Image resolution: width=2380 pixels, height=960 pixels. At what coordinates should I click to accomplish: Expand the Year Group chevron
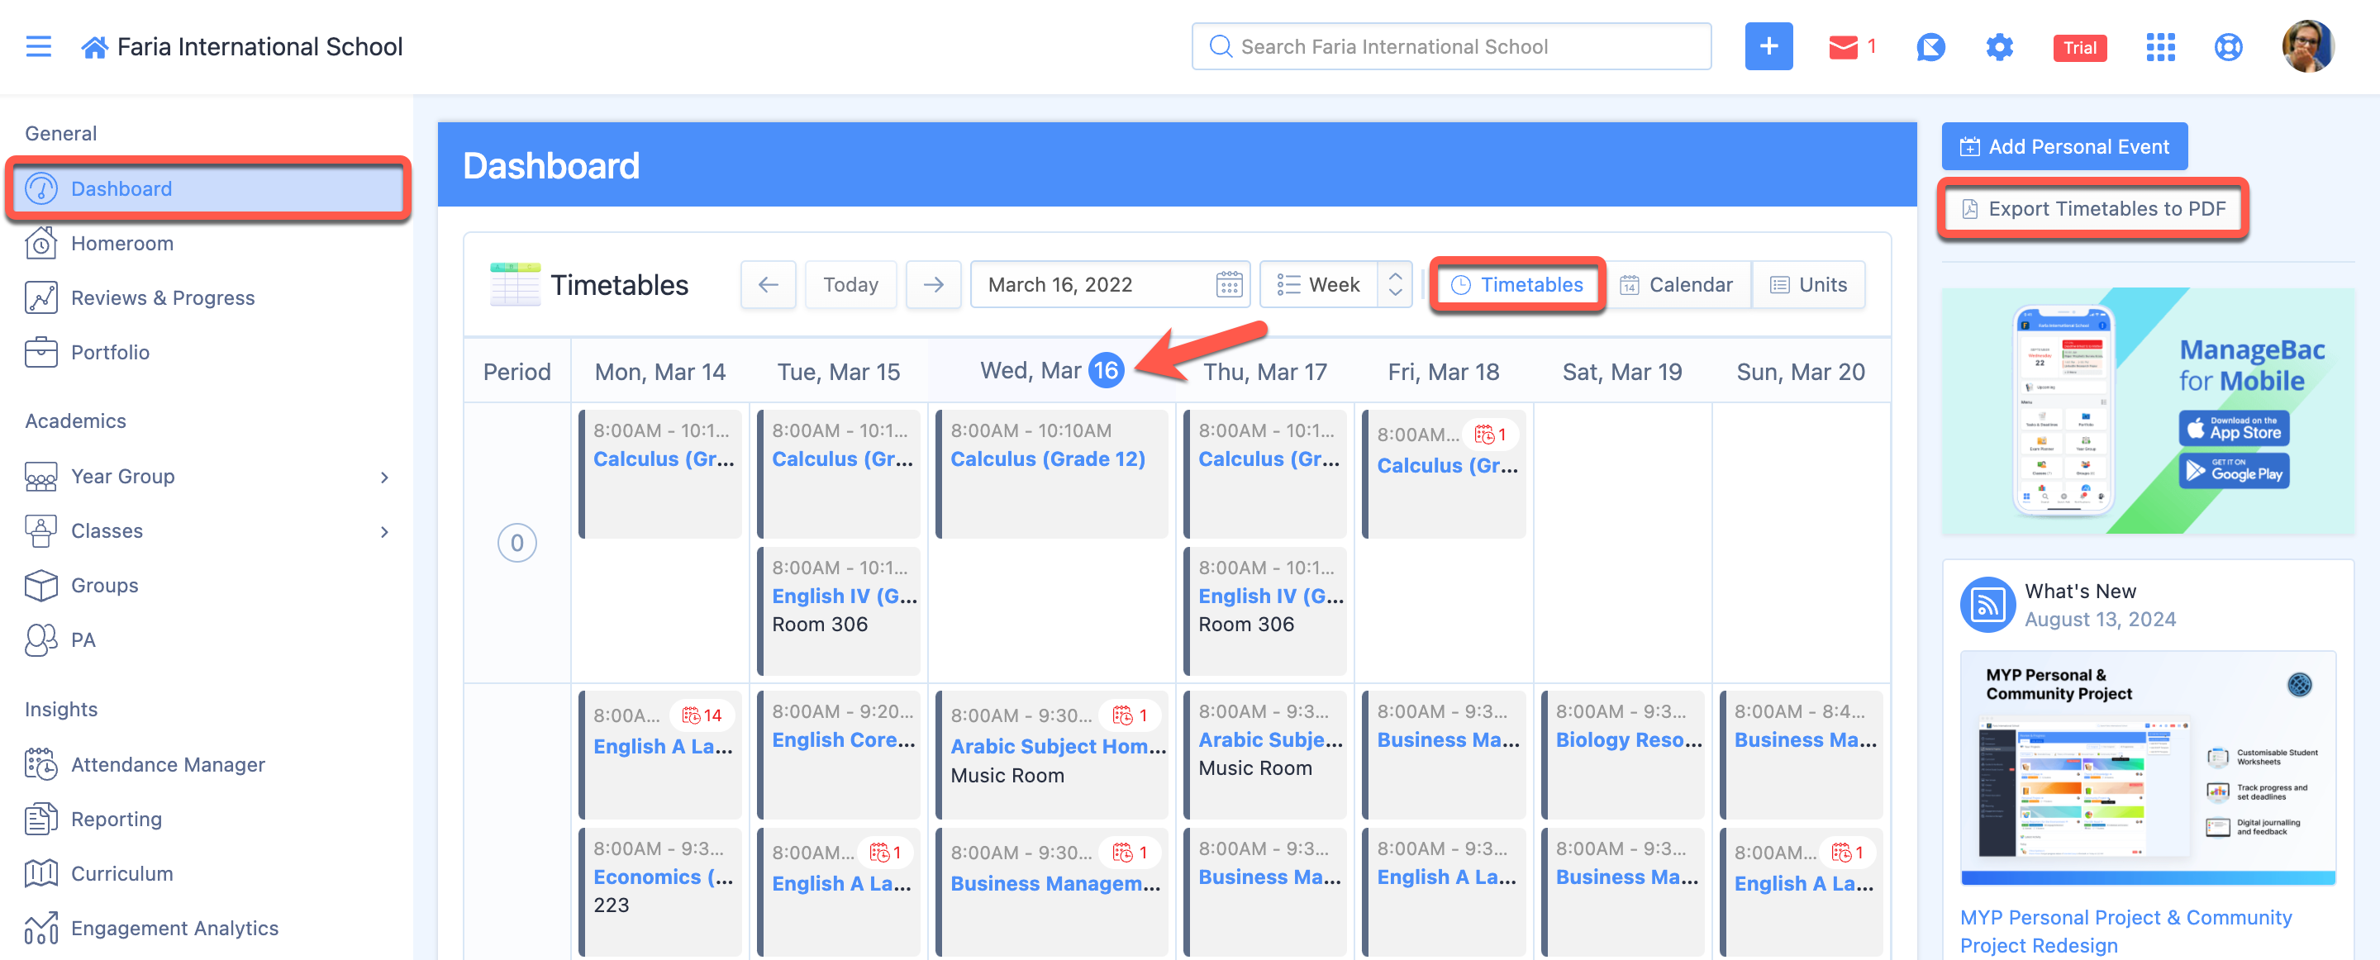384,477
